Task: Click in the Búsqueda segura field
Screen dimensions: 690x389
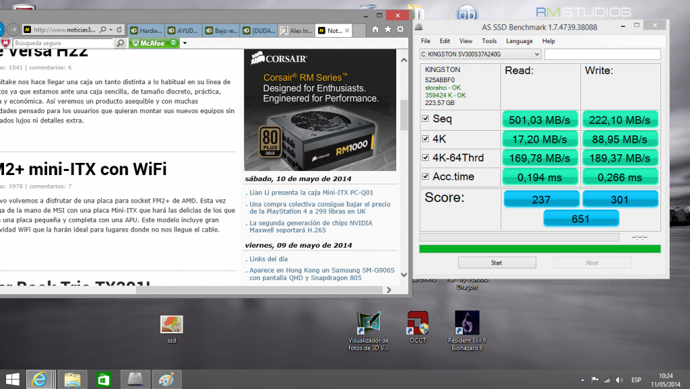Action: [x=63, y=43]
